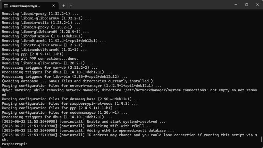
Task: Minimize the terminal window
Action: tap(236, 5)
